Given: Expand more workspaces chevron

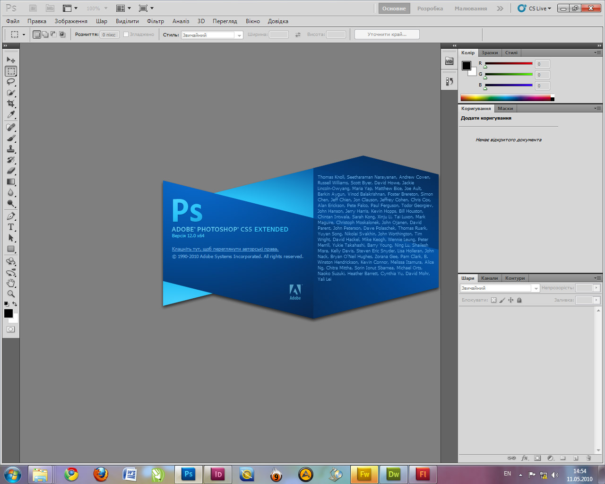Looking at the screenshot, I should [x=500, y=9].
